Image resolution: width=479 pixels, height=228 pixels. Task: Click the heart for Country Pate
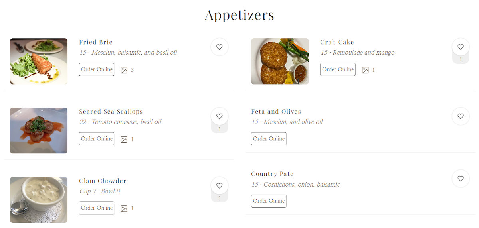tap(460, 179)
